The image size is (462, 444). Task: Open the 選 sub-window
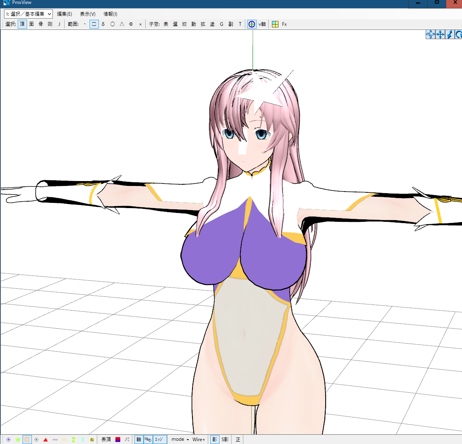click(x=175, y=24)
